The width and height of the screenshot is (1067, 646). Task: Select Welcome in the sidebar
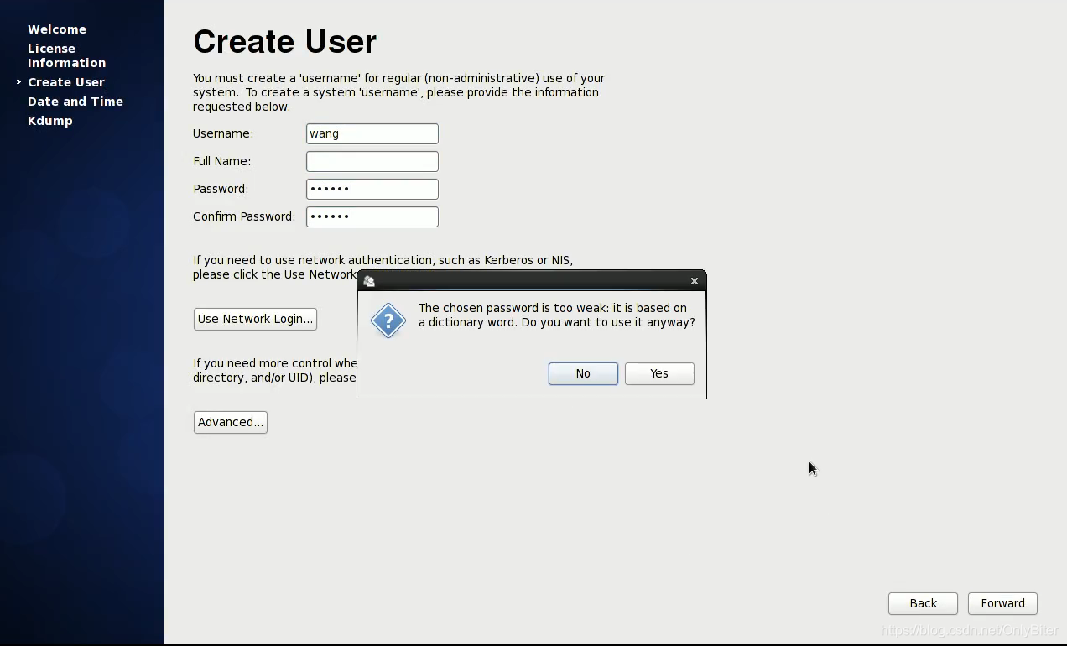click(57, 29)
